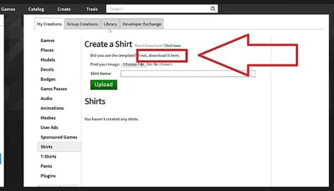Select Meshes in sidebar
This screenshot has width=334, height=191.
48,118
